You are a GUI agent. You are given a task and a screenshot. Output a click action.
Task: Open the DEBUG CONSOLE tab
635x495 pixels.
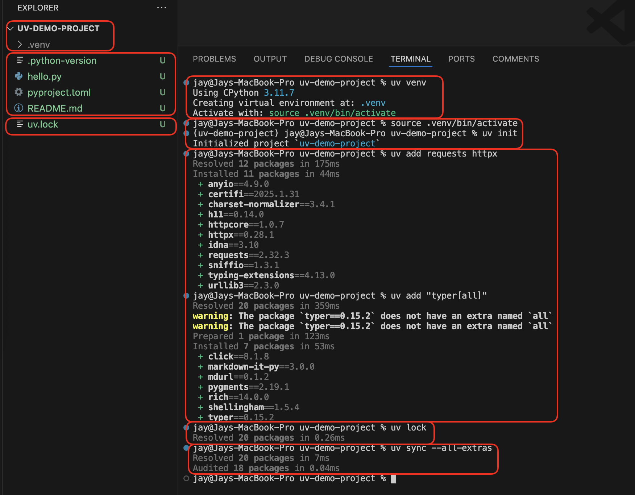pyautogui.click(x=339, y=59)
